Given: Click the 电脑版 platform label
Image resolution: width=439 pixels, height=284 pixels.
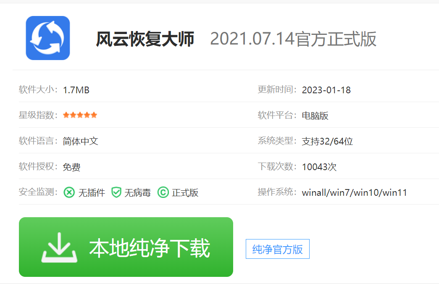Looking at the screenshot, I should 314,116.
